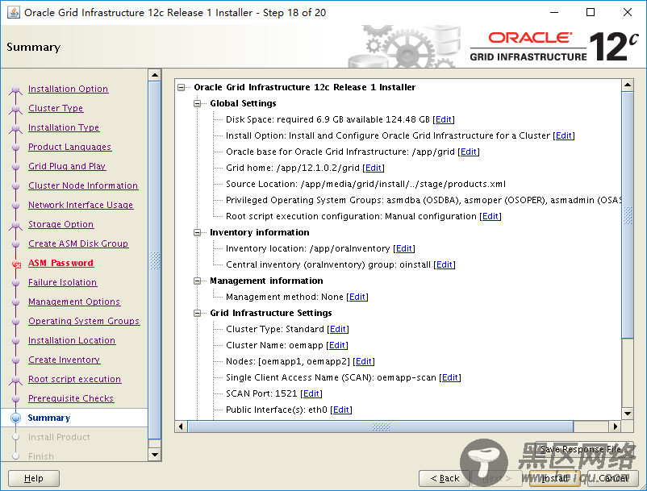Go to the Create Inventory step
This screenshot has height=491, width=647.
click(x=64, y=360)
